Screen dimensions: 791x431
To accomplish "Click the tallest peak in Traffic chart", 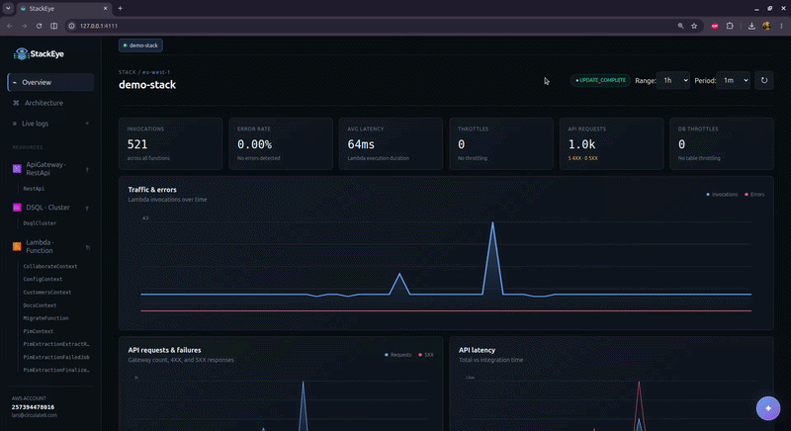I will [492, 223].
